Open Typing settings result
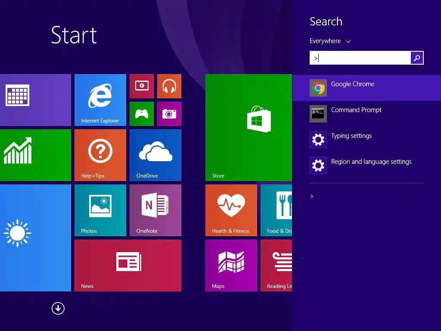Image resolution: width=441 pixels, height=331 pixels. (367, 140)
